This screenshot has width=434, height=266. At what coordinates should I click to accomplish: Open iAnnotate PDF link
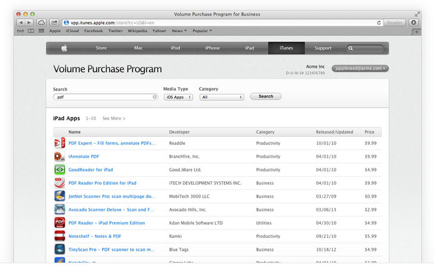point(84,156)
